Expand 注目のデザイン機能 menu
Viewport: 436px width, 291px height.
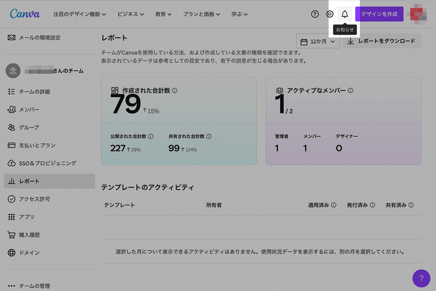coord(80,14)
